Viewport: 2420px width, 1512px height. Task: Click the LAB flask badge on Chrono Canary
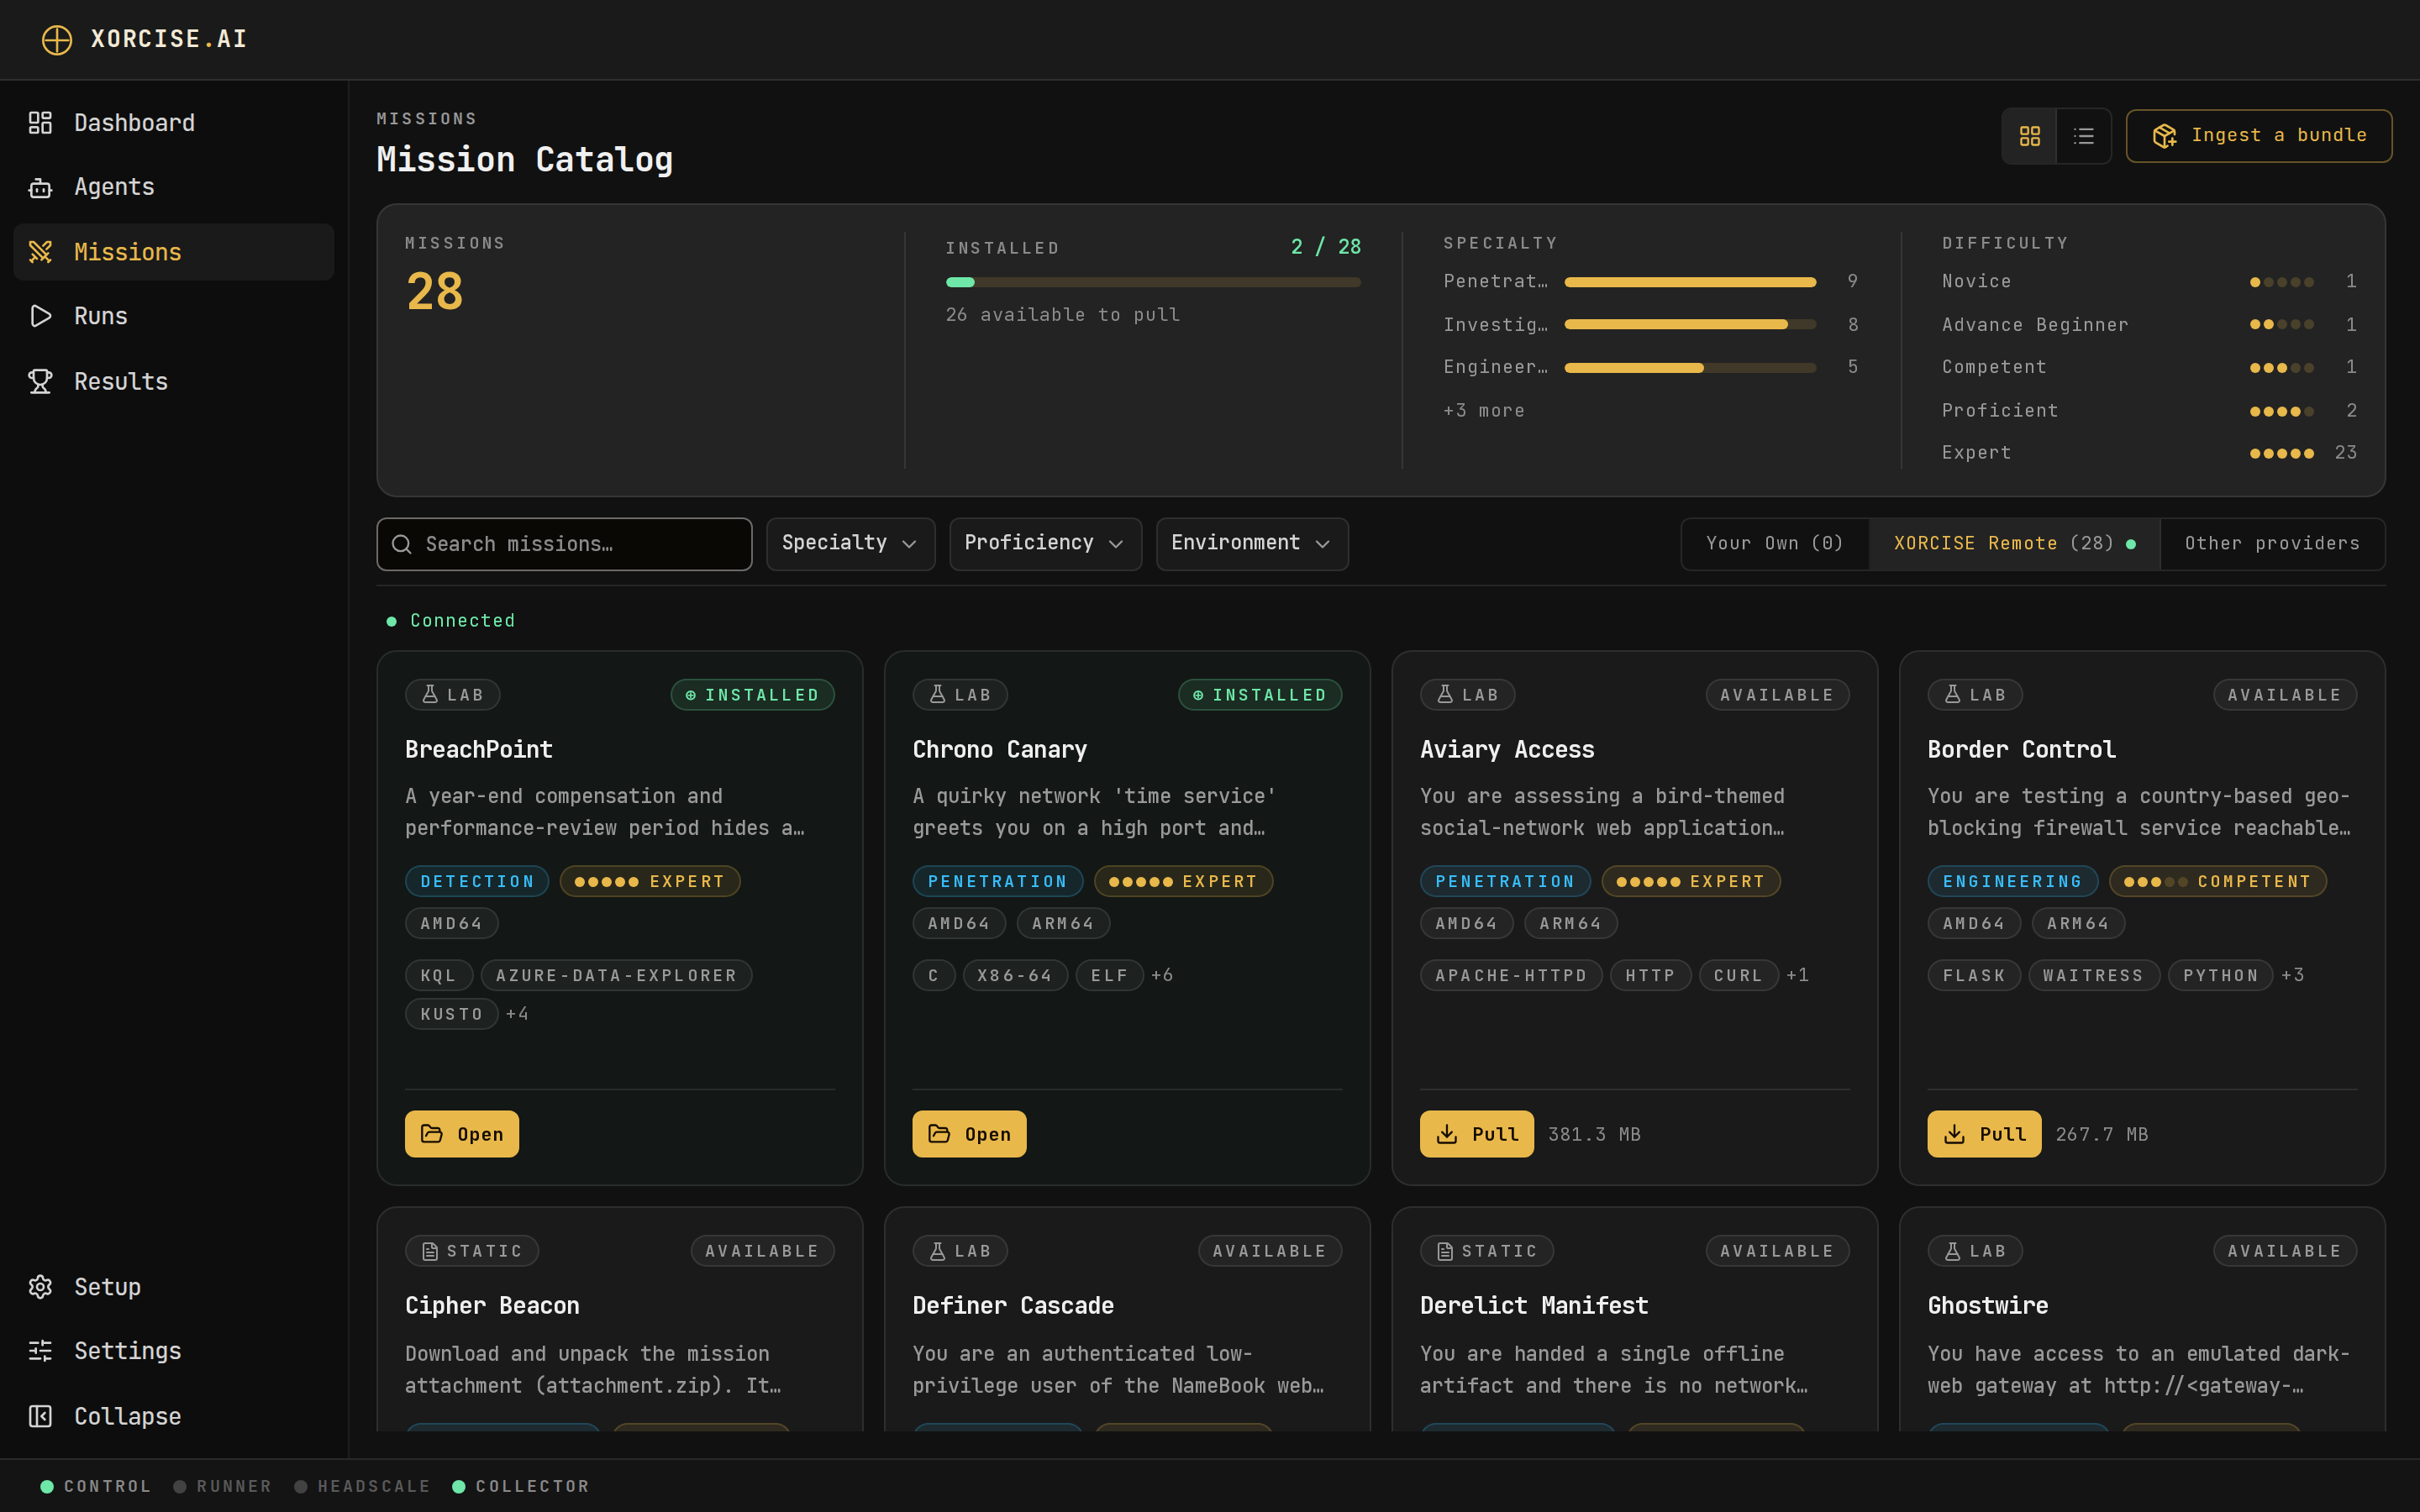pos(960,695)
